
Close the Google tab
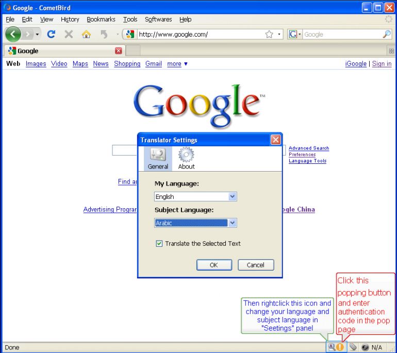[x=118, y=51]
